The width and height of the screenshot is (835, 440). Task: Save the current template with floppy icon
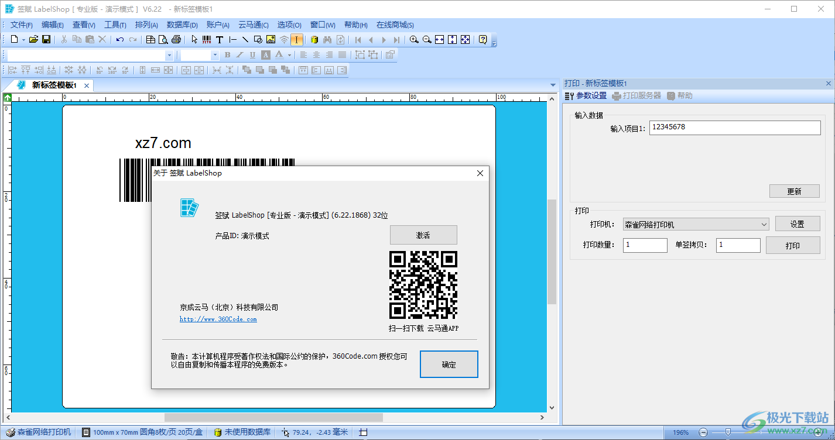pos(46,40)
